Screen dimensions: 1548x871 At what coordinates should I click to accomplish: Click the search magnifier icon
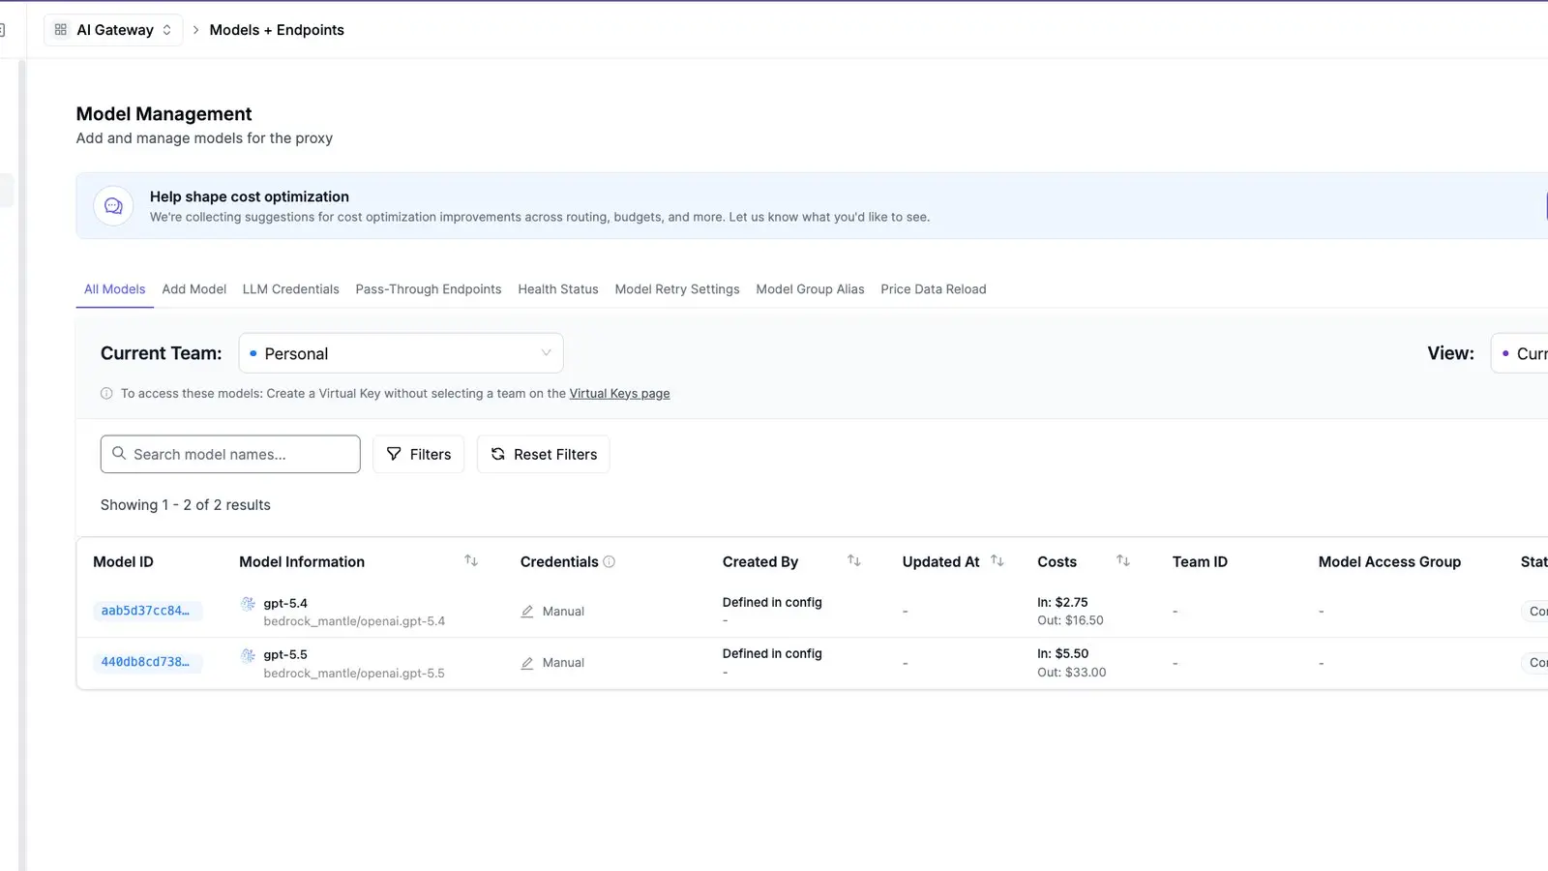click(x=119, y=453)
